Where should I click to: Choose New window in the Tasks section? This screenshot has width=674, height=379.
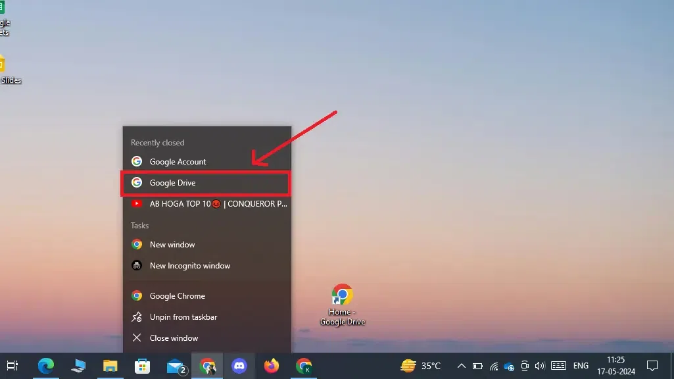pos(206,245)
